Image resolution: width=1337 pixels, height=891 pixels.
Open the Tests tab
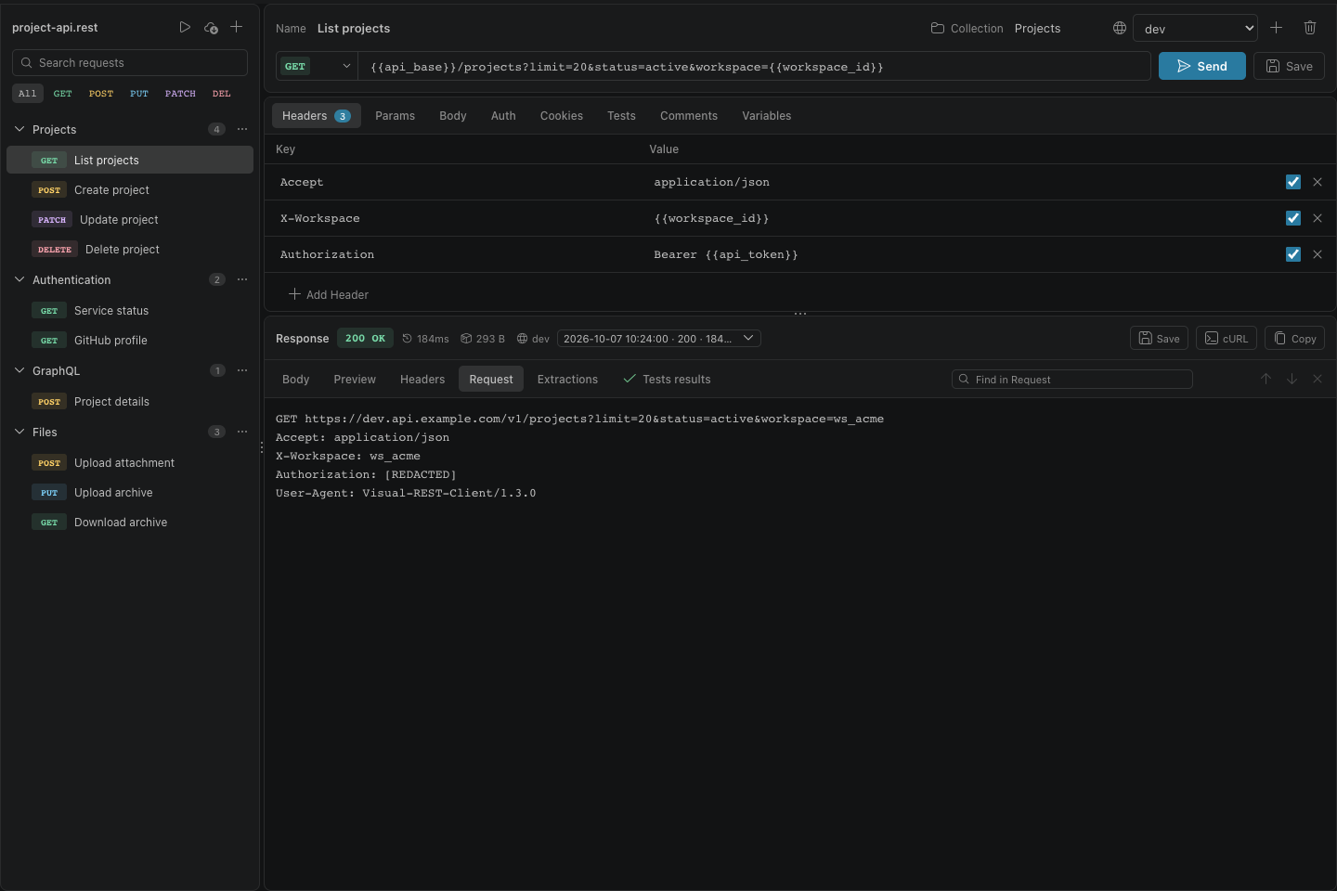tap(621, 116)
